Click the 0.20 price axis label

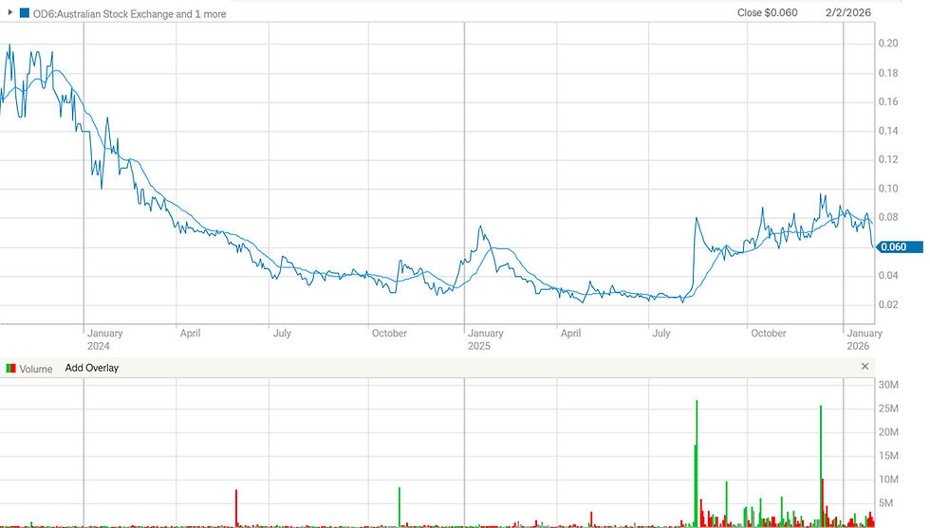click(888, 44)
